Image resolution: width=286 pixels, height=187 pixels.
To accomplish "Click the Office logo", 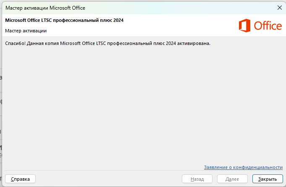I will pyautogui.click(x=260, y=26).
